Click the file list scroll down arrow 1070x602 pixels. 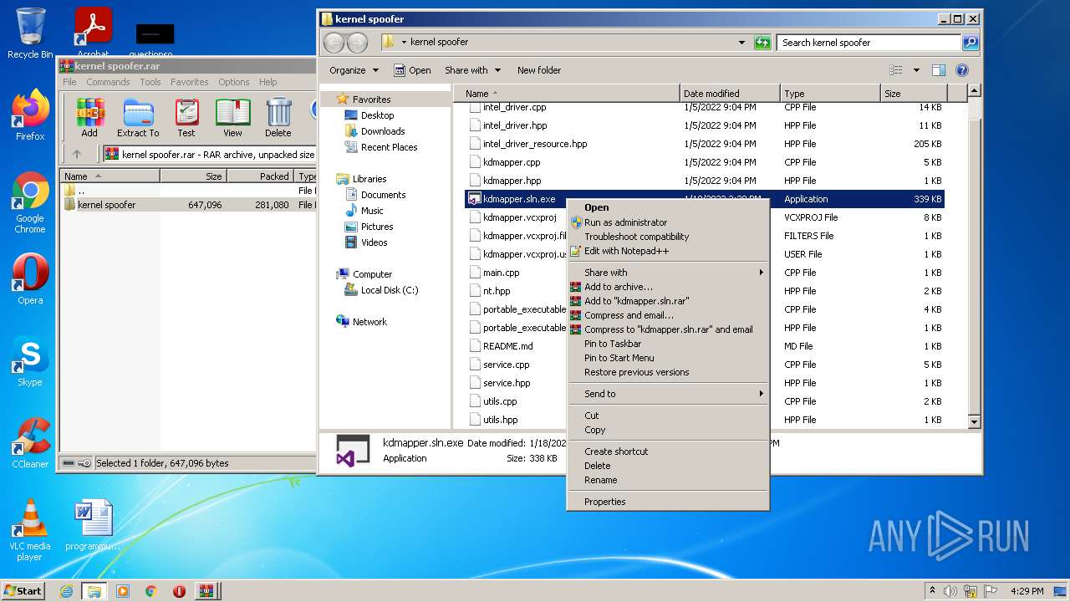click(974, 422)
